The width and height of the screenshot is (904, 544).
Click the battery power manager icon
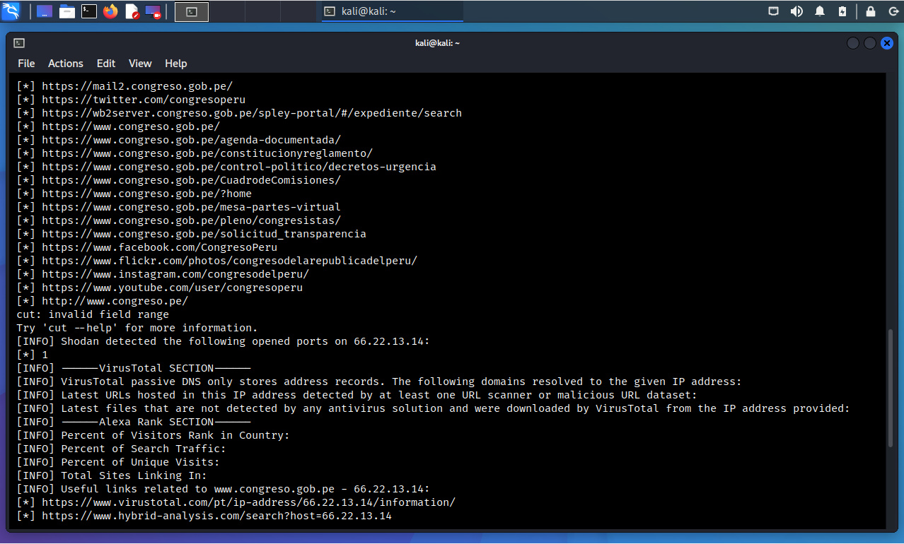click(x=842, y=11)
